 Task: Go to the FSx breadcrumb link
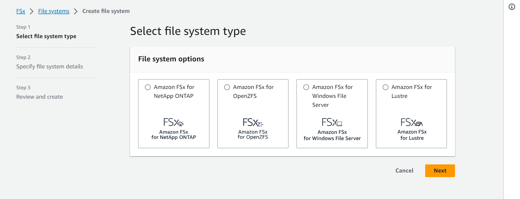[x=21, y=11]
